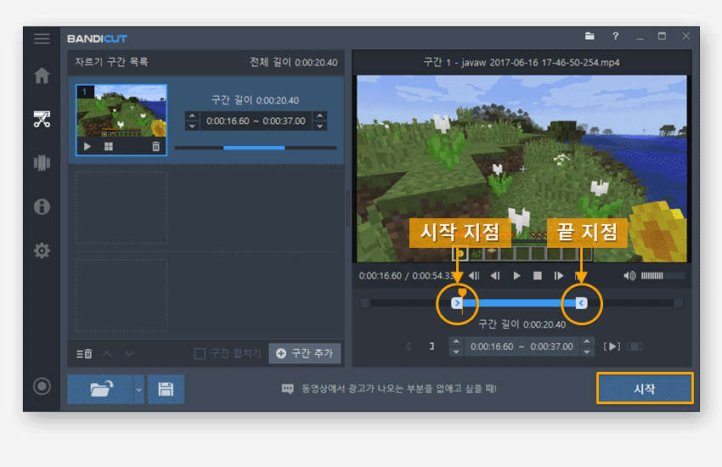Decrease the start time under the player timeline
This screenshot has height=467, width=722.
[x=456, y=352]
